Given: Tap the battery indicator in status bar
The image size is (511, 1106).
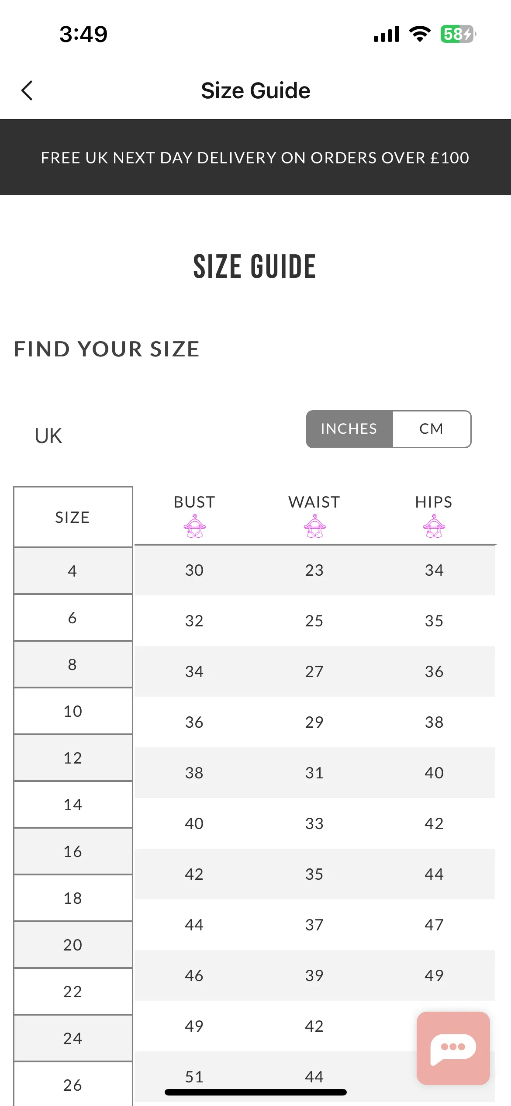Looking at the screenshot, I should coord(458,34).
